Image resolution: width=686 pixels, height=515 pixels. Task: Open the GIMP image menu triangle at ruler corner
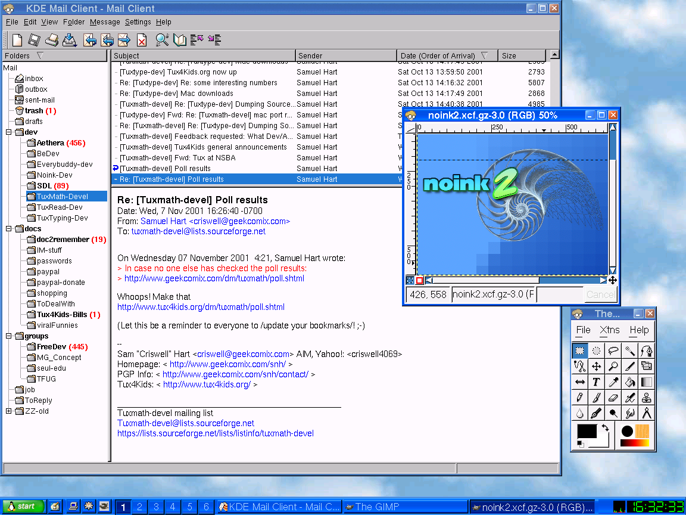point(410,128)
